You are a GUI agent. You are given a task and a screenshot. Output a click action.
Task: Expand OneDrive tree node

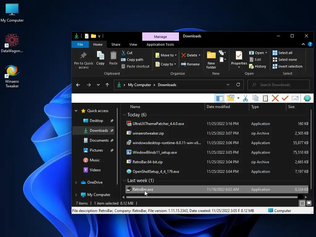click(x=76, y=182)
